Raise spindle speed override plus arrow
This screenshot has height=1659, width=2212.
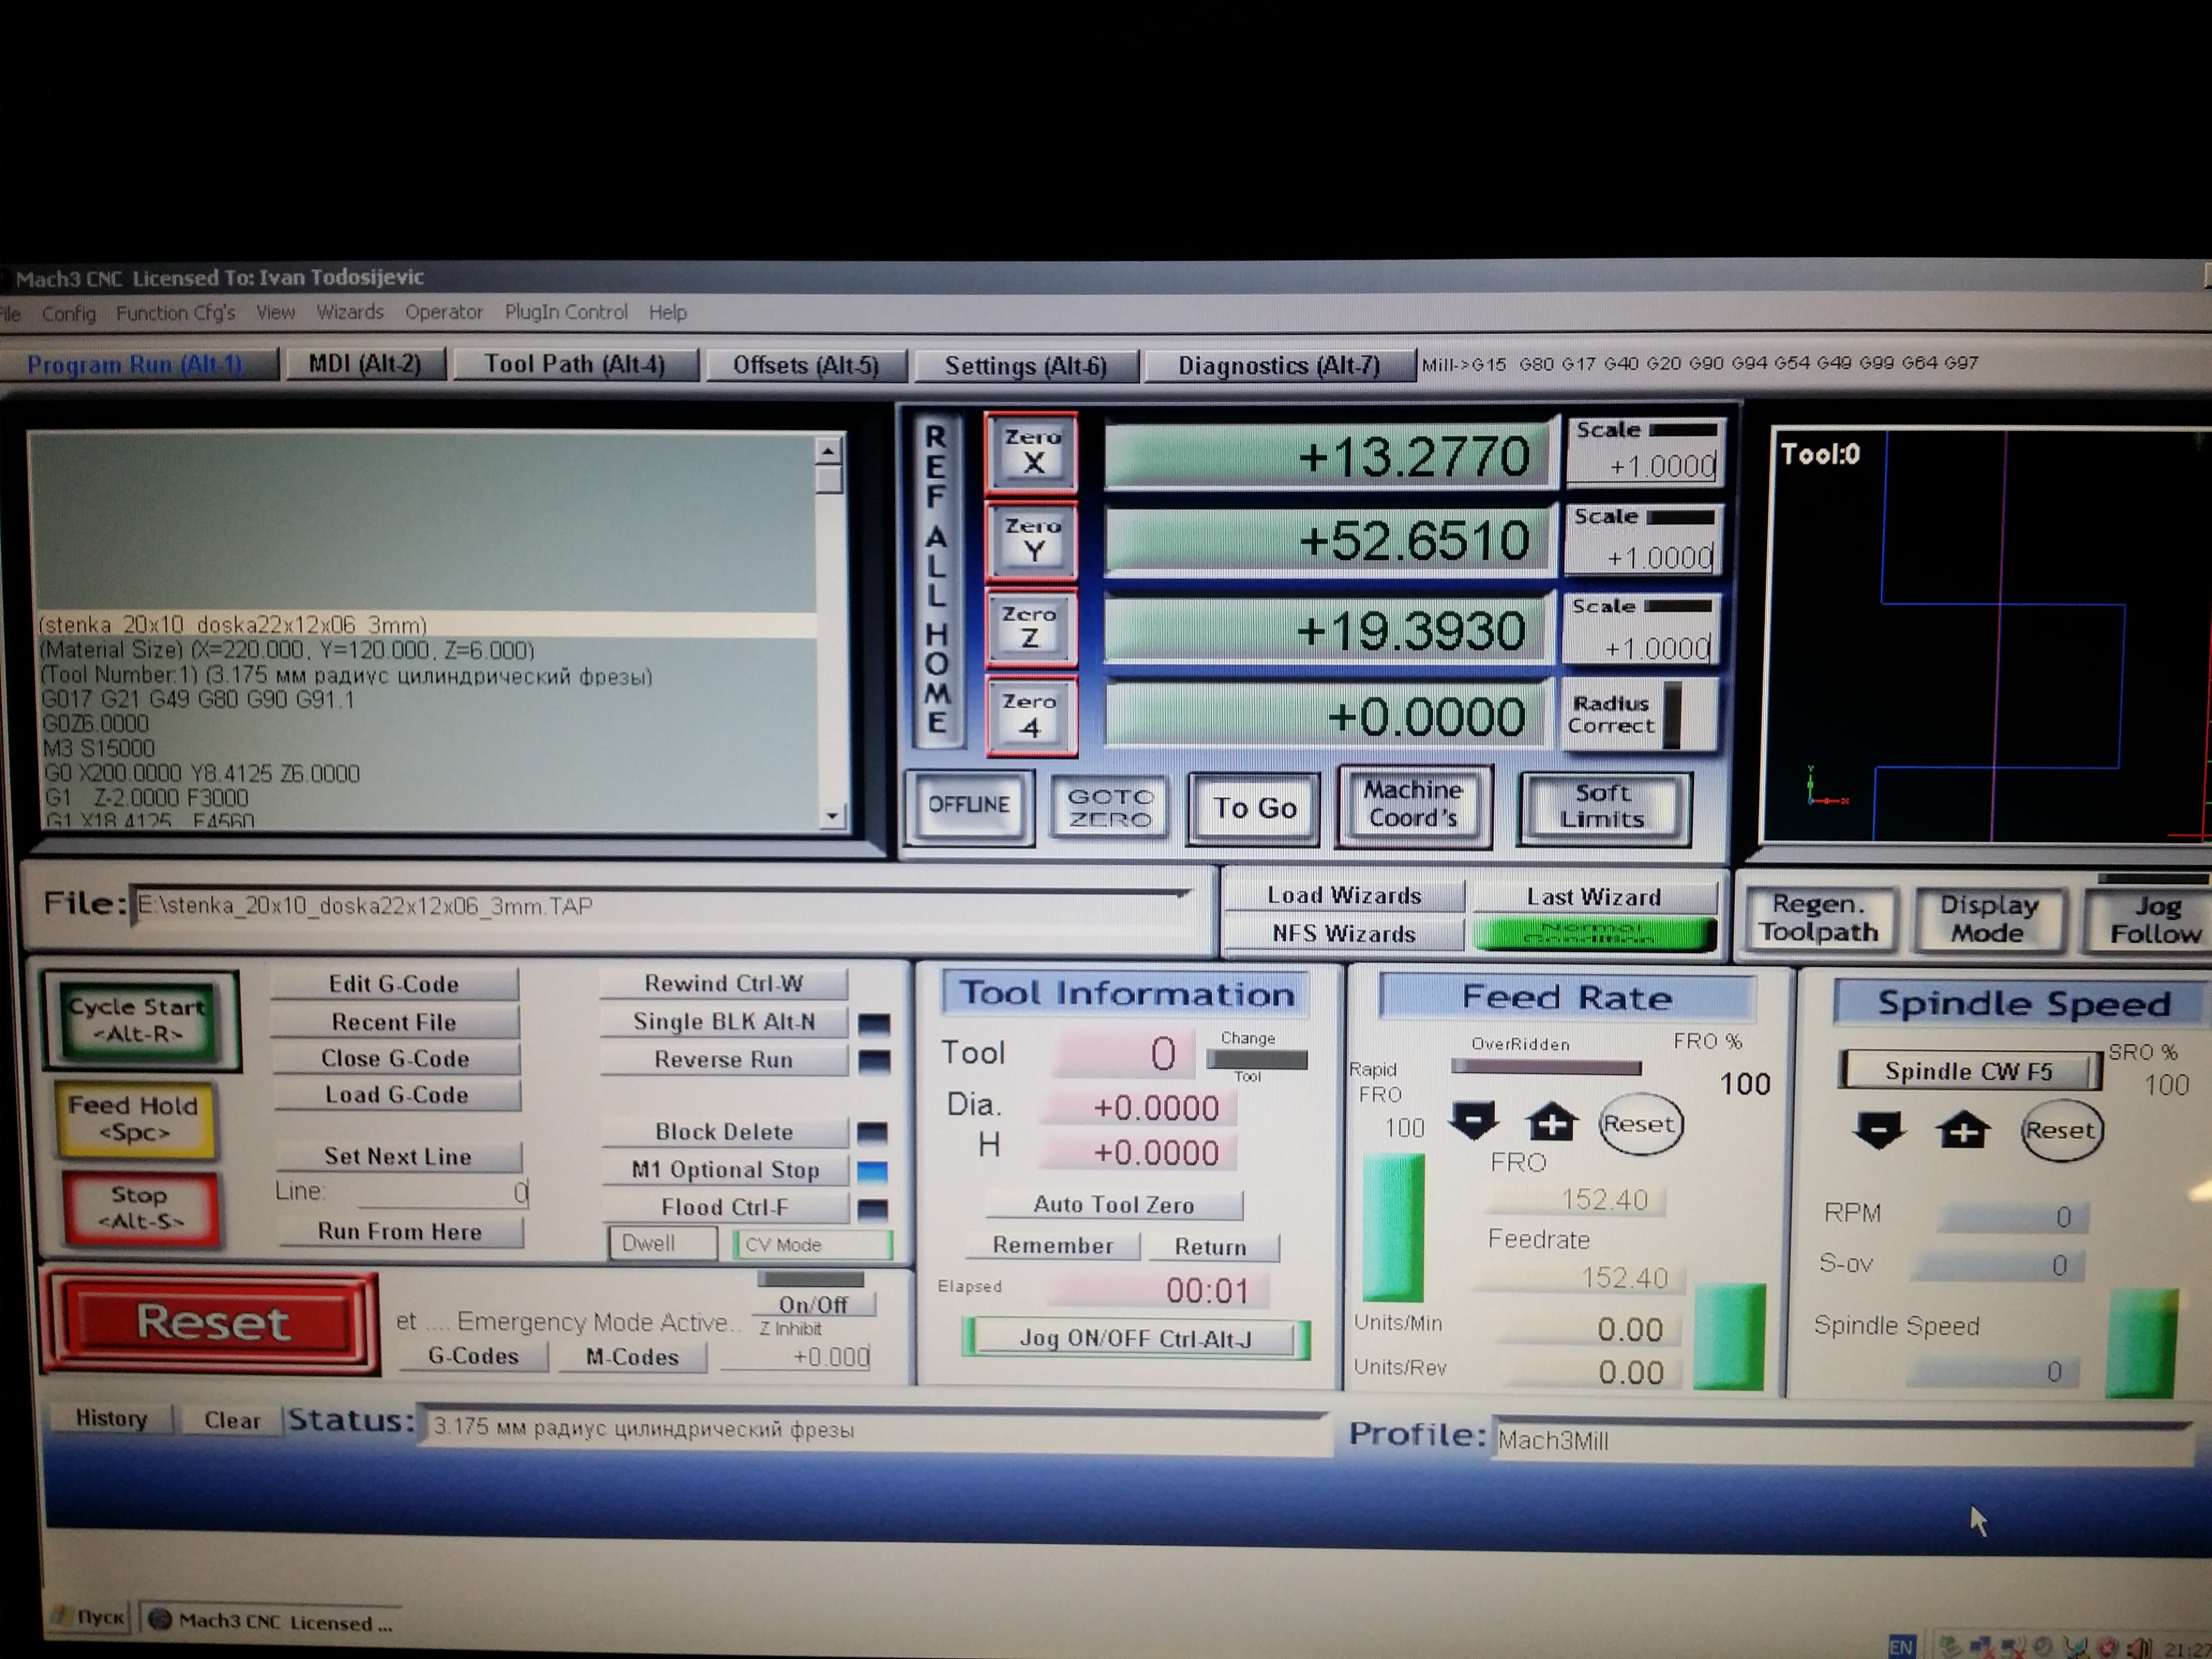coord(1963,1131)
